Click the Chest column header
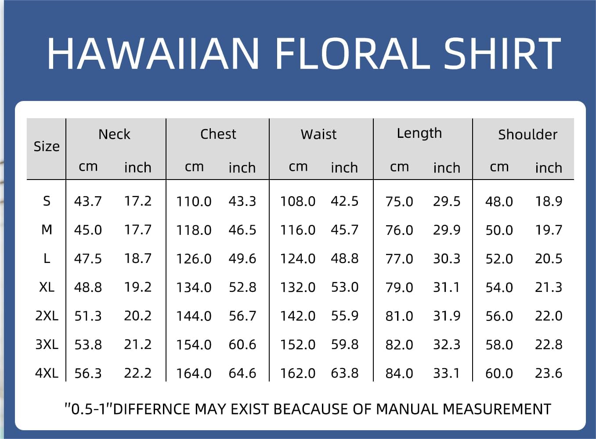This screenshot has width=596, height=439. [x=218, y=134]
